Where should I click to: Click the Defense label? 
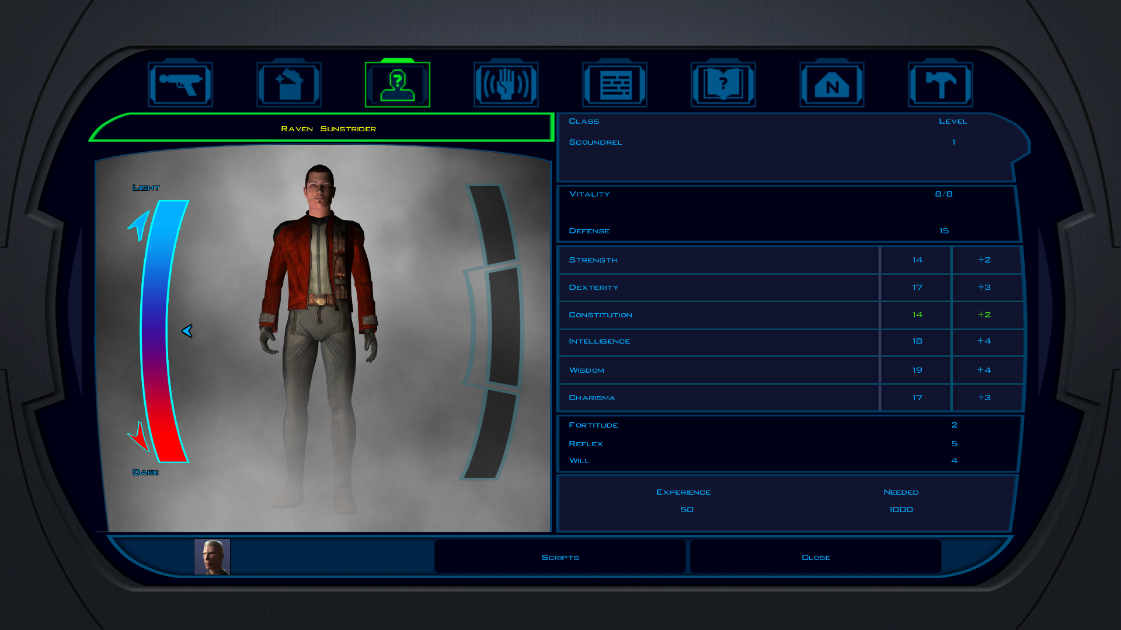(x=589, y=231)
